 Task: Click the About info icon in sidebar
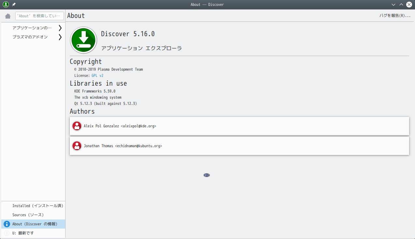pyautogui.click(x=7, y=224)
